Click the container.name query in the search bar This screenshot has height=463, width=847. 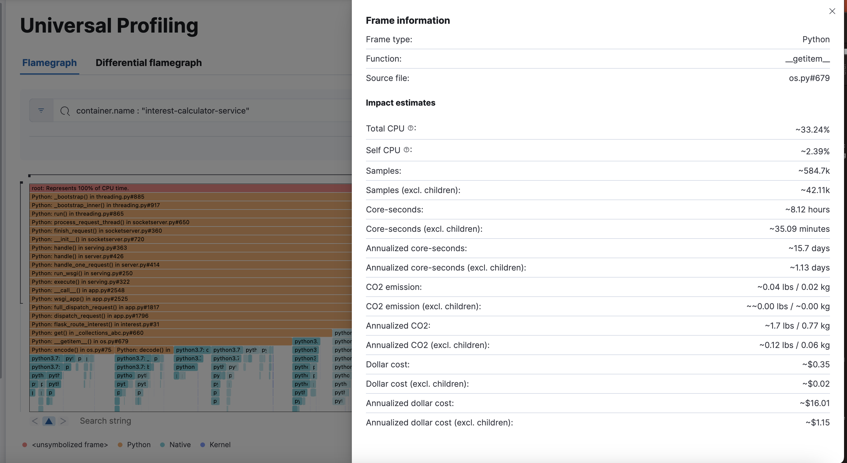tap(162, 111)
